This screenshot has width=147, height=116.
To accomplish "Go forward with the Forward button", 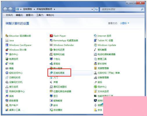I will (10, 9).
